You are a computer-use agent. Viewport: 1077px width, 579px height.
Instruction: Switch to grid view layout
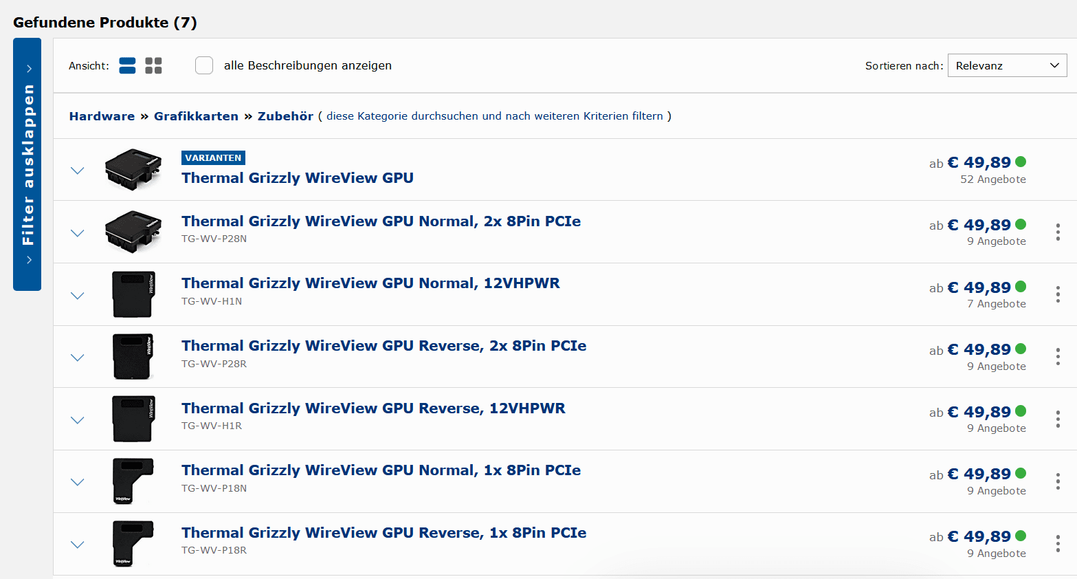pyautogui.click(x=153, y=65)
